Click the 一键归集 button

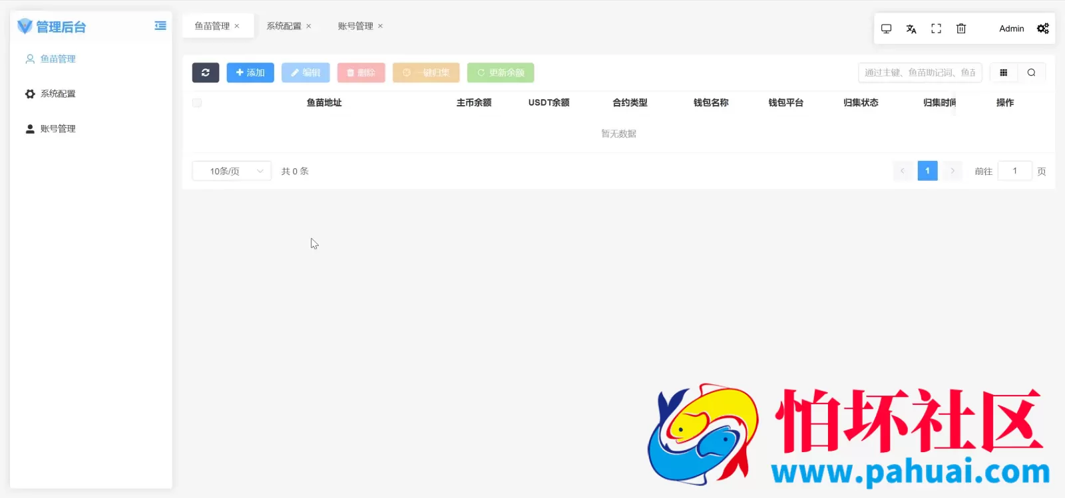[x=426, y=72]
